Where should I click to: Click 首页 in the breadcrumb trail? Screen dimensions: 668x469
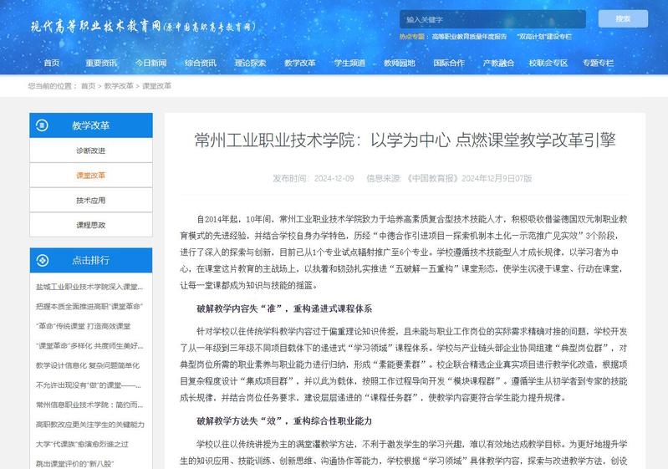(x=88, y=86)
